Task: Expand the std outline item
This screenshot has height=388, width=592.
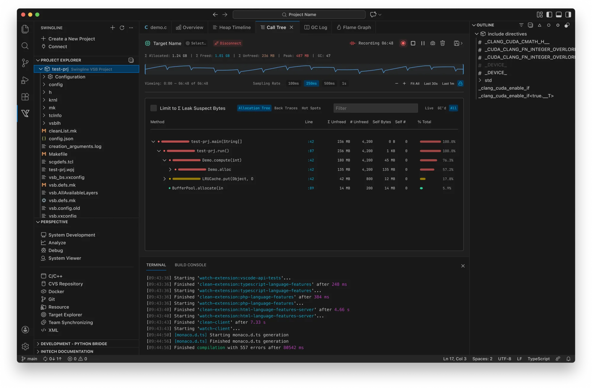Action: [480, 80]
